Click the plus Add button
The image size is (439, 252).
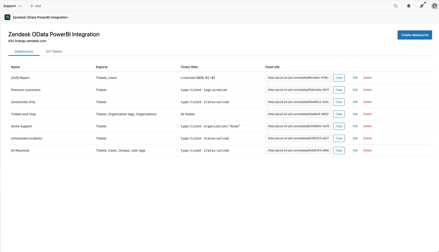(35, 6)
